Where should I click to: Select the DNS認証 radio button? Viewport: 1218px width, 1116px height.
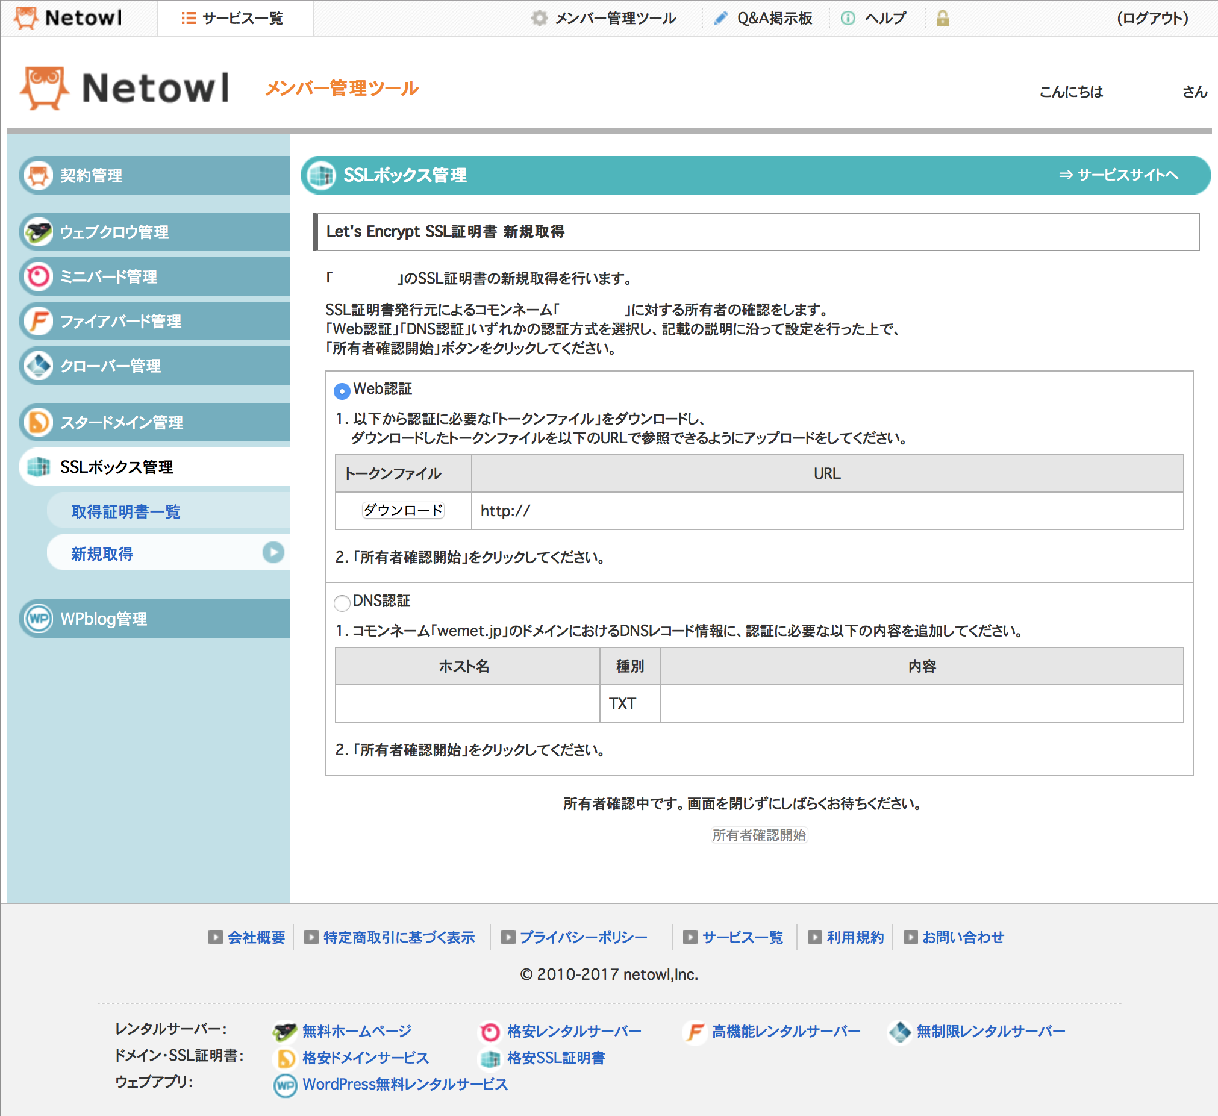click(342, 603)
